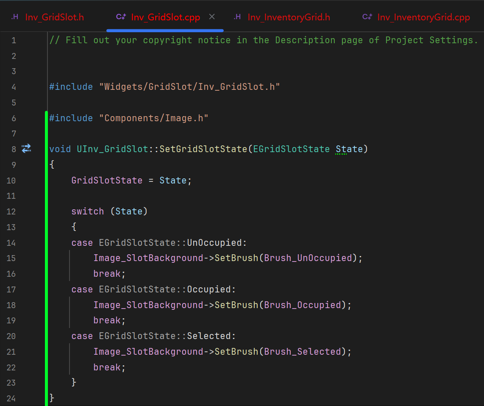Click the #include keyword on line 4
The height and width of the screenshot is (406, 484).
[x=71, y=87]
